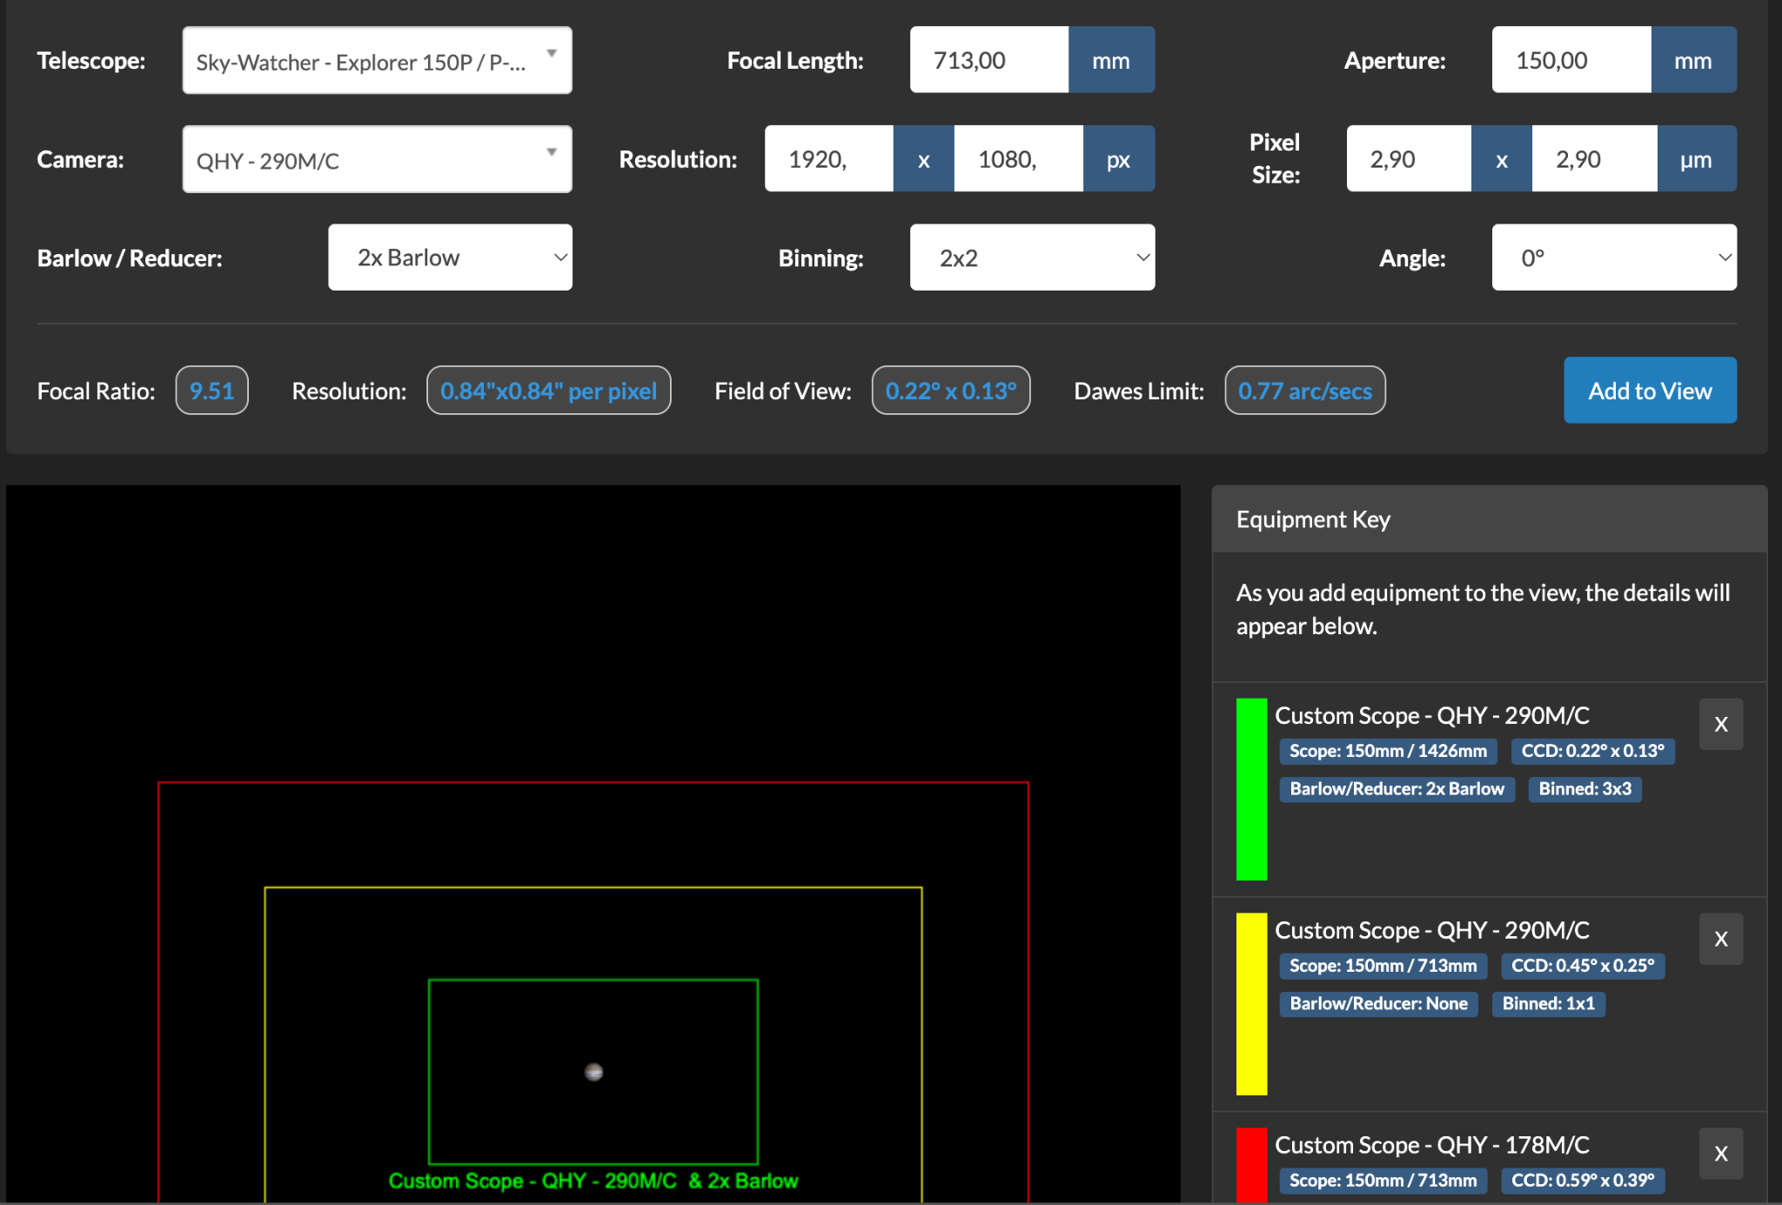Image resolution: width=1782 pixels, height=1205 pixels.
Task: Open the Telescope dropdown selector
Action: point(377,60)
